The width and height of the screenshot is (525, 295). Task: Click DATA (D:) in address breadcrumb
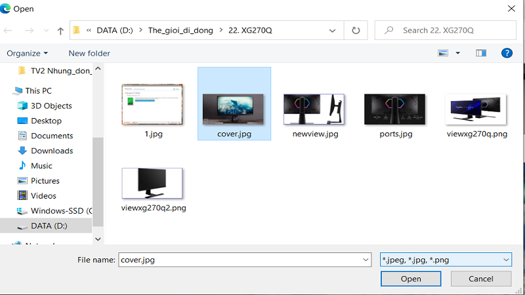coord(115,30)
